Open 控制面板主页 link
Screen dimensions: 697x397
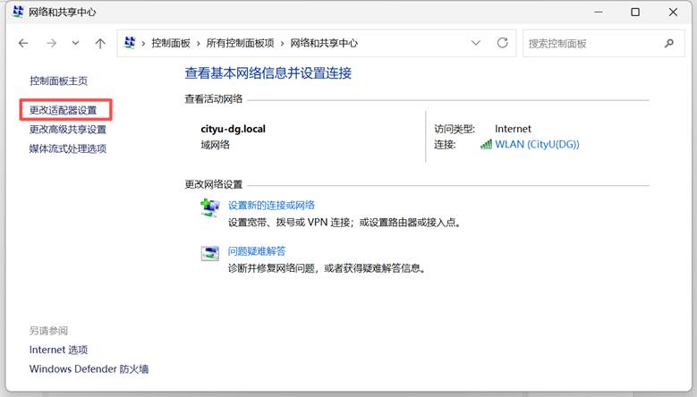58,80
